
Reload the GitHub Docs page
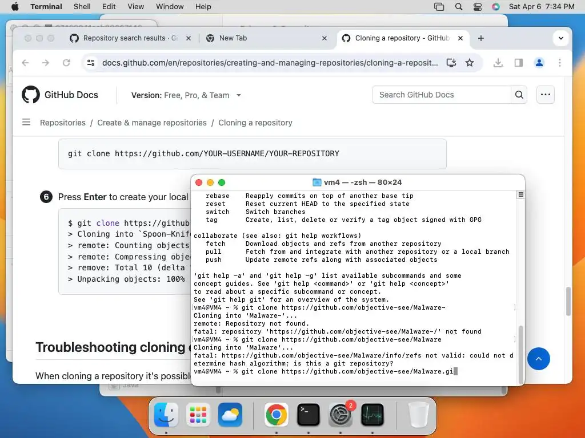coord(66,63)
